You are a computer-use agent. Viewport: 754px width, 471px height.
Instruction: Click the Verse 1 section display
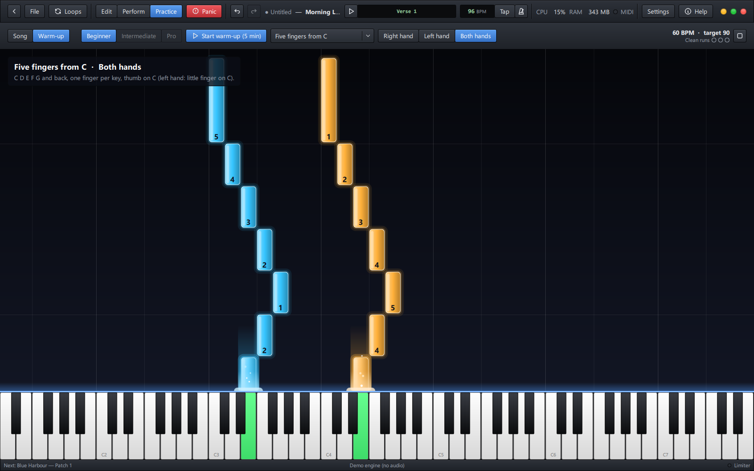tap(407, 11)
